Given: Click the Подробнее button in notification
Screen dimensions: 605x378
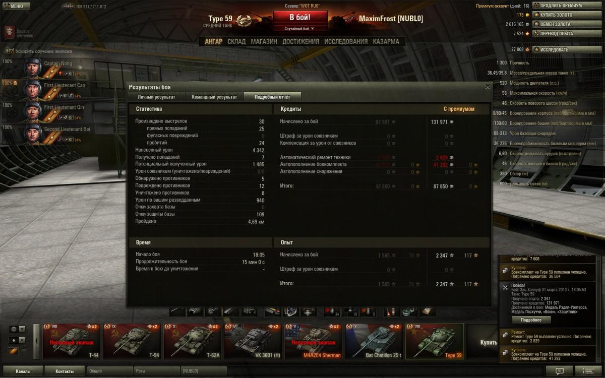Looking at the screenshot, I should point(531,320).
